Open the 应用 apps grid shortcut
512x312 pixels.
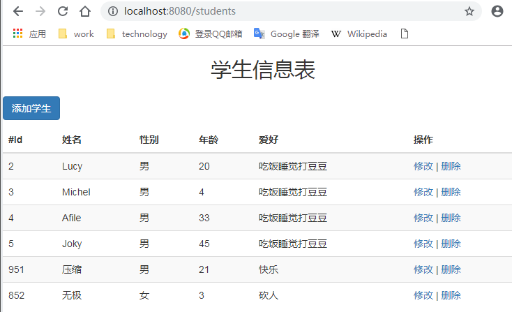click(29, 34)
